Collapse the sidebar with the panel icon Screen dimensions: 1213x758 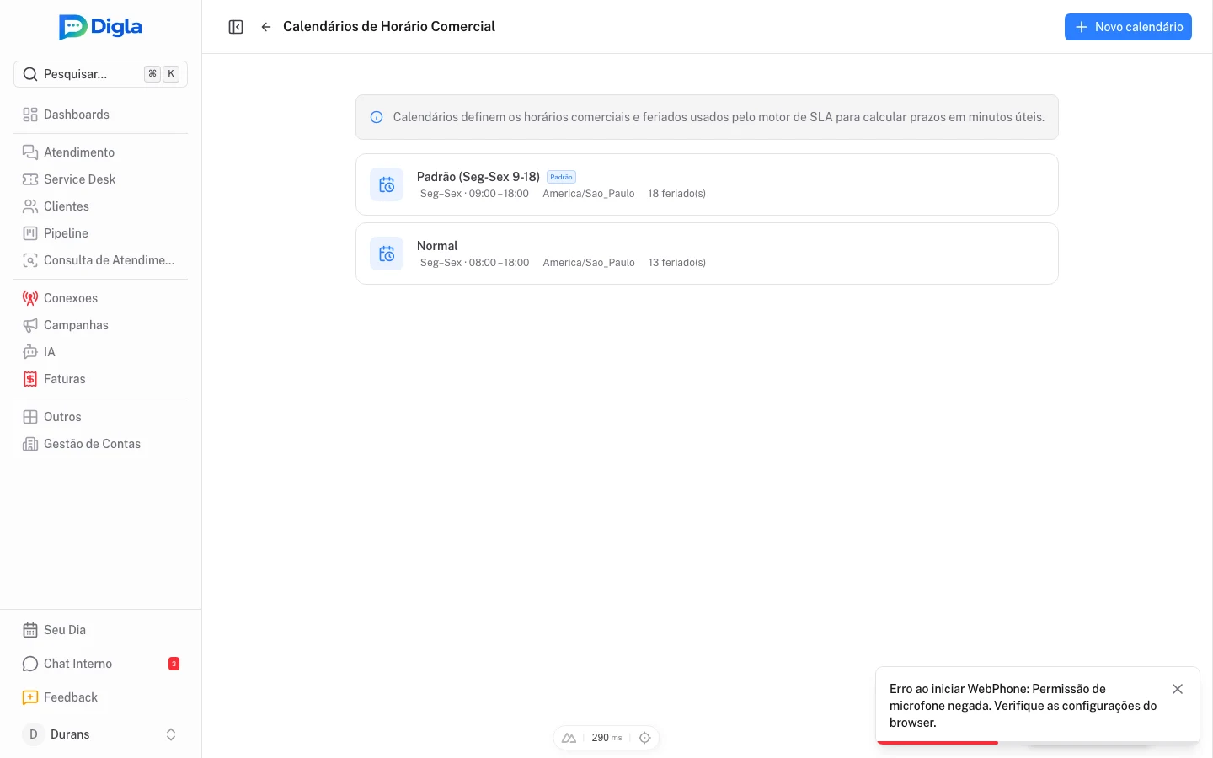click(x=236, y=27)
